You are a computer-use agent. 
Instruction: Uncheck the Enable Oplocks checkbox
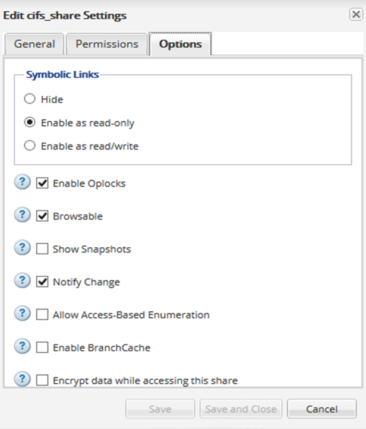[x=42, y=184]
